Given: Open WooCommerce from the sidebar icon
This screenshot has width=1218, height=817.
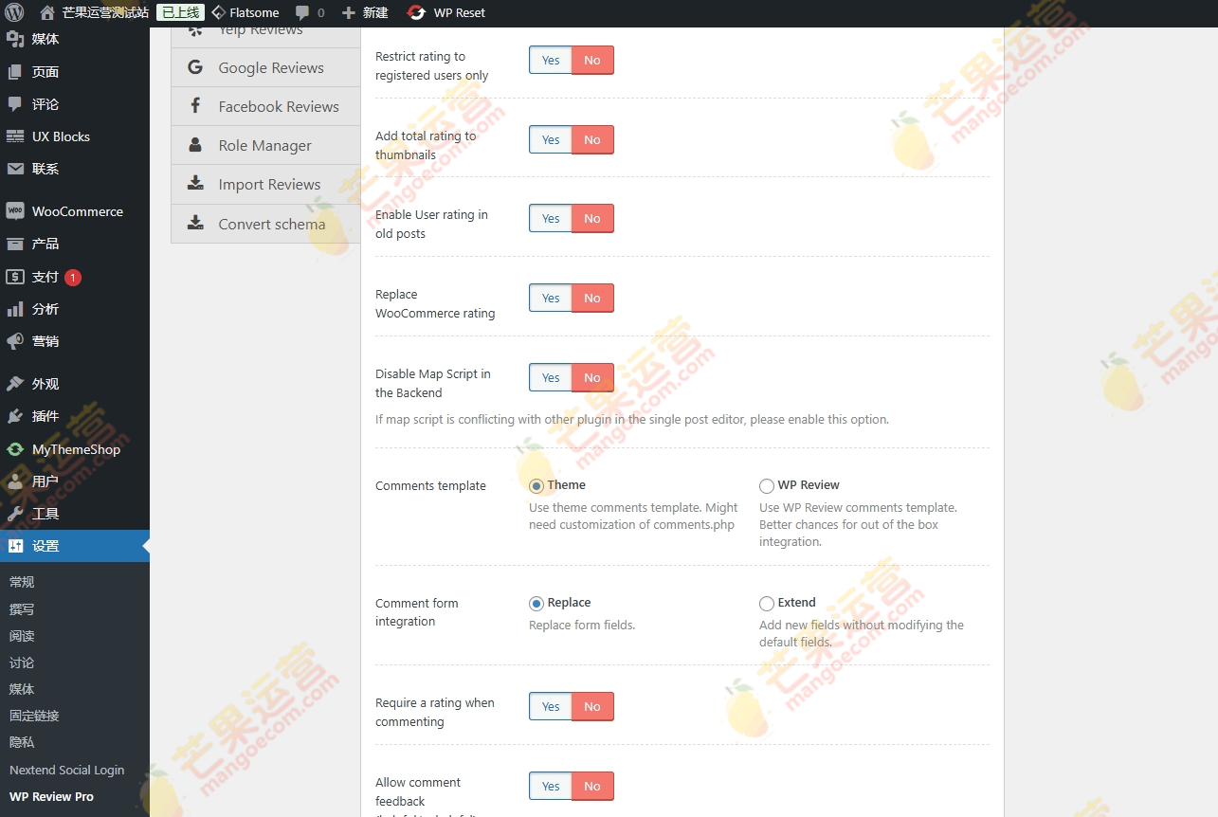Looking at the screenshot, I should tap(13, 211).
